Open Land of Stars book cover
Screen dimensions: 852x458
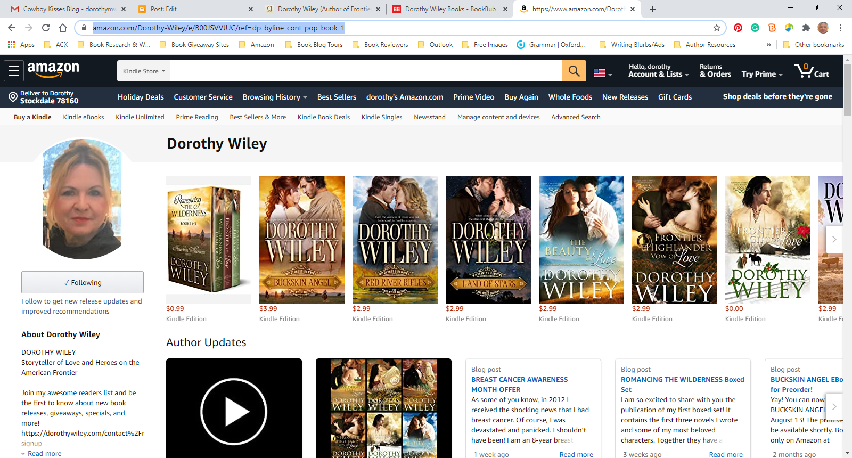click(x=488, y=240)
